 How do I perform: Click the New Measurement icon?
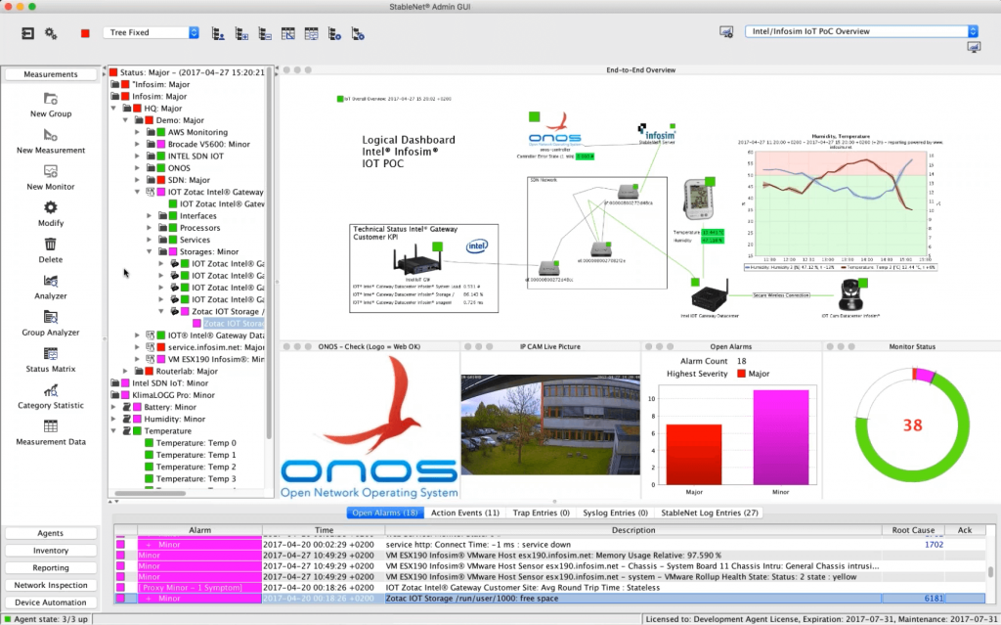[x=51, y=135]
